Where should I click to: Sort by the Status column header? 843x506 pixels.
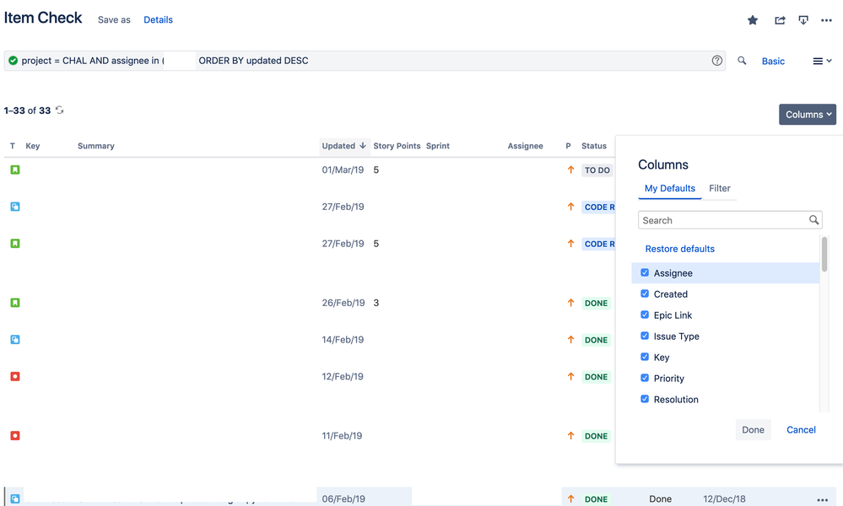tap(593, 146)
